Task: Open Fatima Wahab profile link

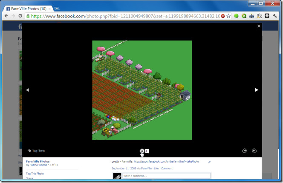Action: click(38, 165)
